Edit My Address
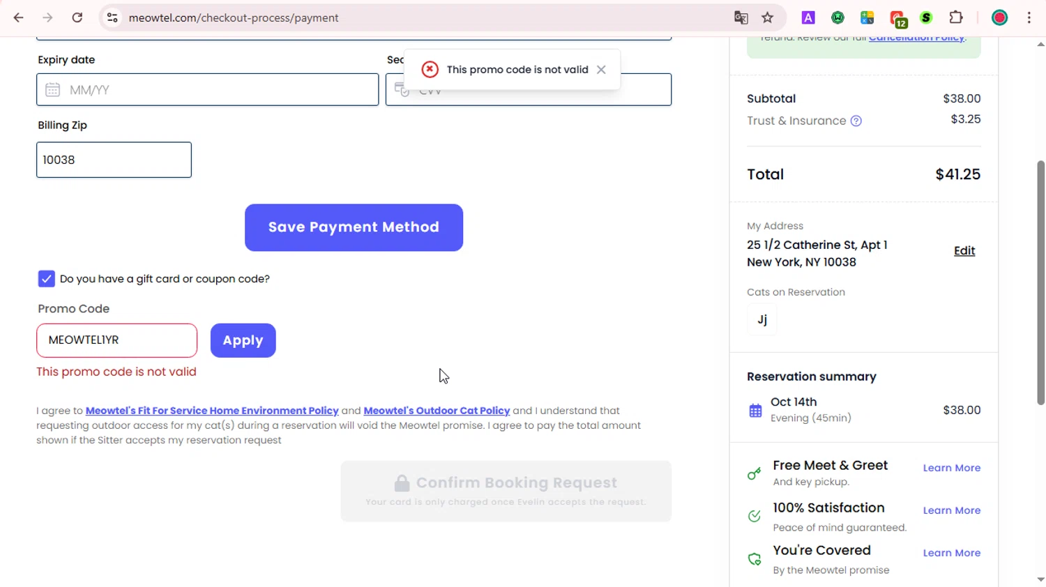This screenshot has height=587, width=1046. click(964, 251)
